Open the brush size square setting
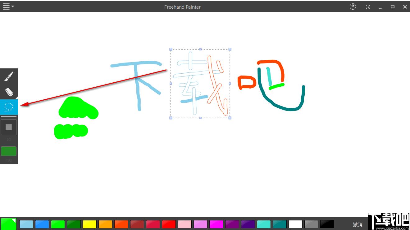The image size is (410, 230). click(x=9, y=127)
